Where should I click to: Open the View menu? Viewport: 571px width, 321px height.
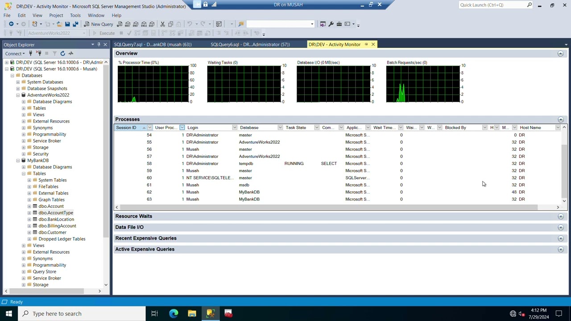37,15
